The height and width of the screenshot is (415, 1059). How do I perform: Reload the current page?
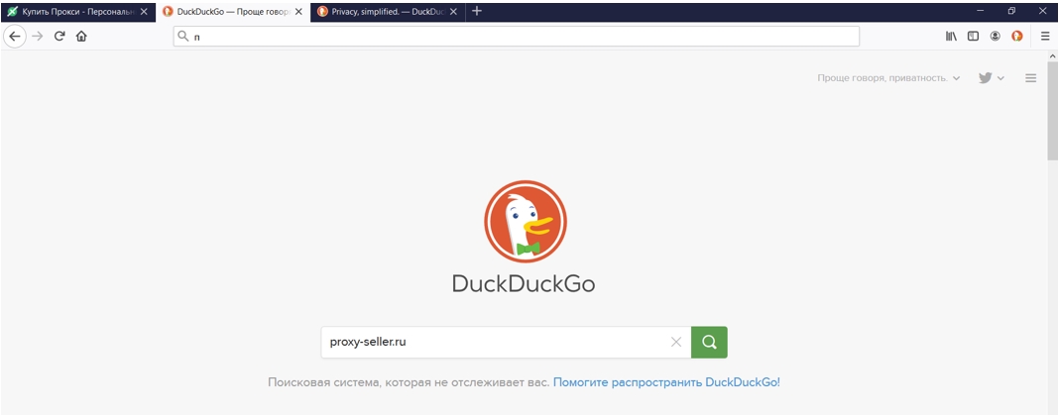point(59,37)
